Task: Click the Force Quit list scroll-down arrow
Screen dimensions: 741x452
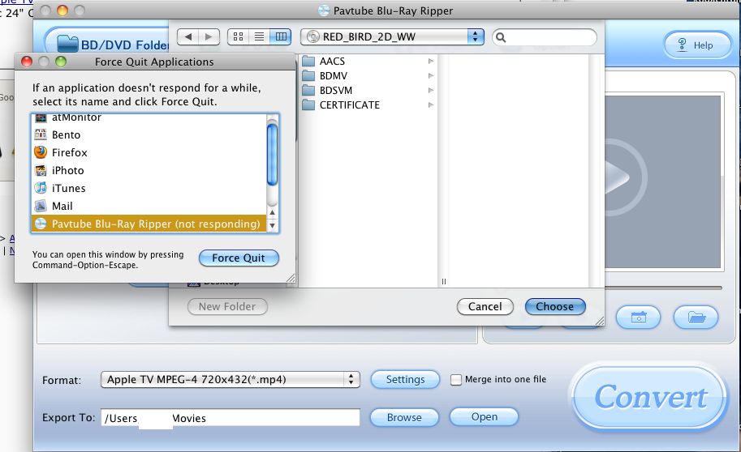Action: tap(272, 226)
